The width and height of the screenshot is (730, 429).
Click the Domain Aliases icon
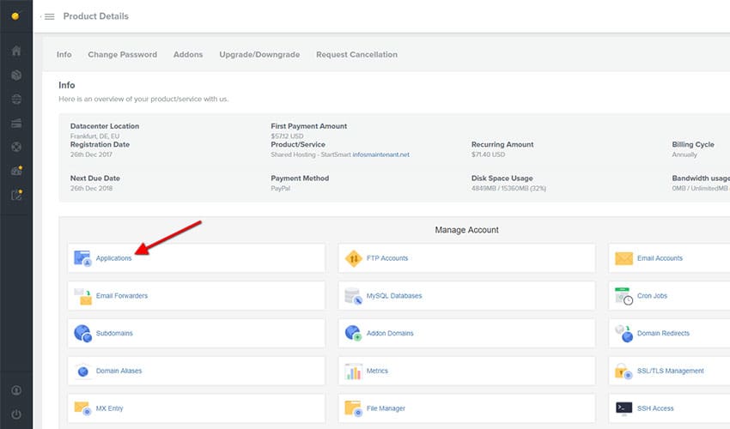coord(82,371)
